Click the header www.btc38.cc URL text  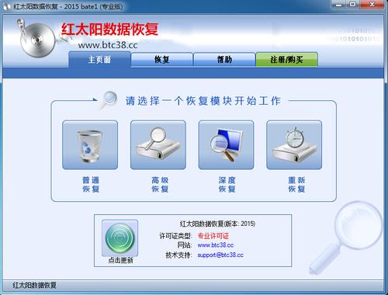coord(108,45)
